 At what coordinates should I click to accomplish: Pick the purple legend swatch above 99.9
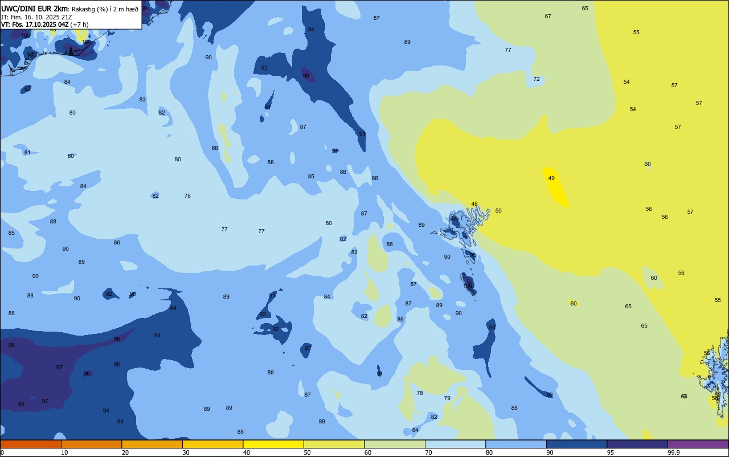click(x=698, y=444)
